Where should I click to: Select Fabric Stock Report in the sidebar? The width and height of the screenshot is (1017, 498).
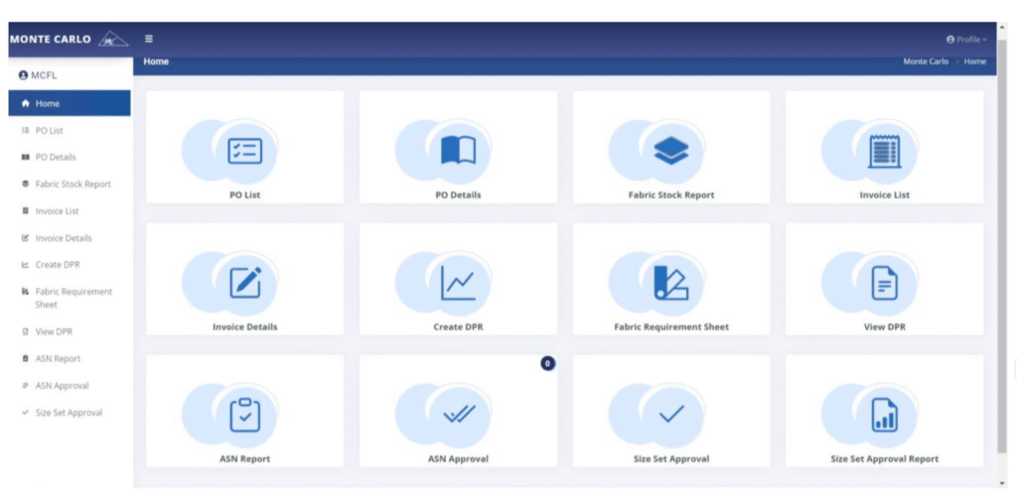73,185
